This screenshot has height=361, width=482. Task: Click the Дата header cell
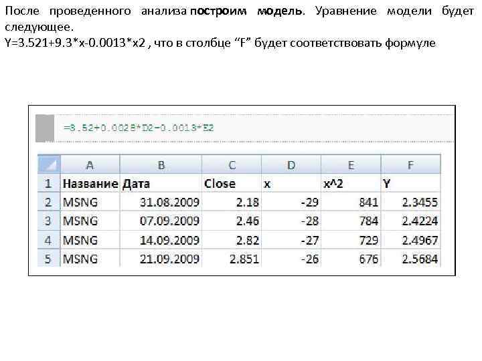pos(161,184)
